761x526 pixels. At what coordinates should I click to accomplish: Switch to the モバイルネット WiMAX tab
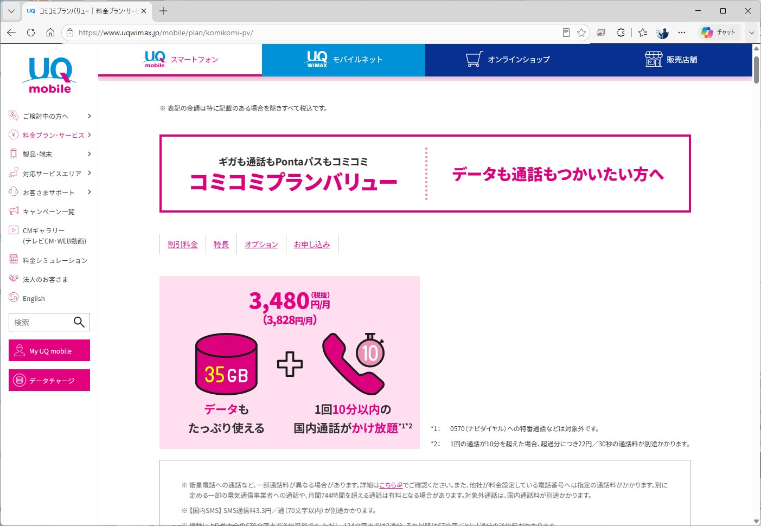pyautogui.click(x=343, y=60)
